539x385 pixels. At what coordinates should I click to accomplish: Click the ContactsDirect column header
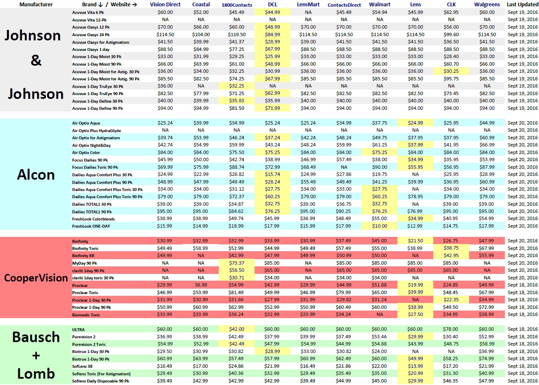coord(344,4)
